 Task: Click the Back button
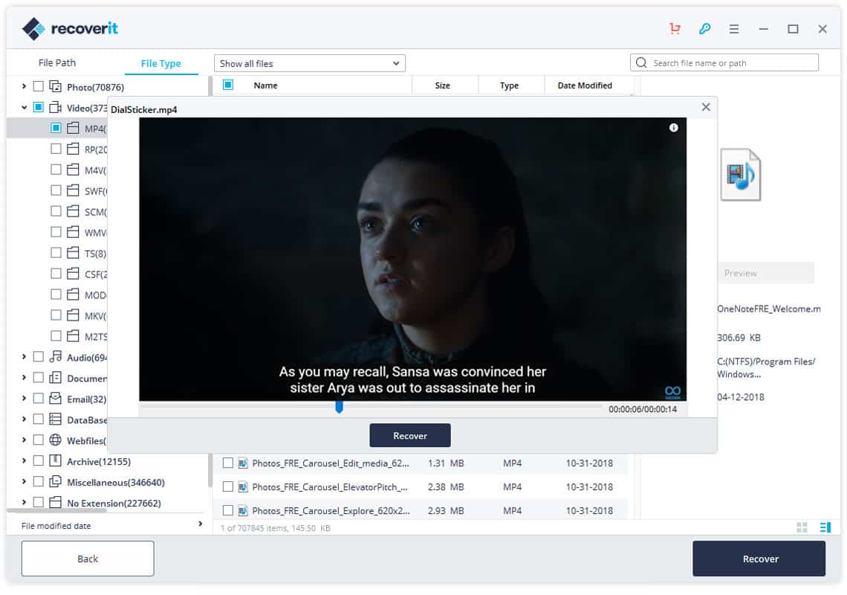click(88, 559)
